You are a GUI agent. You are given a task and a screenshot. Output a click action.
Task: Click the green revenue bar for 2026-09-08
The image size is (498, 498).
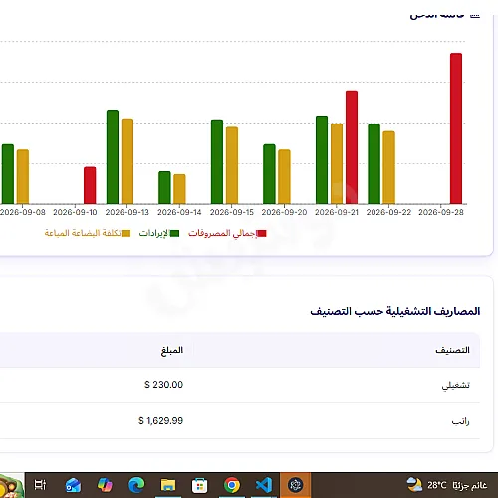(x=8, y=174)
